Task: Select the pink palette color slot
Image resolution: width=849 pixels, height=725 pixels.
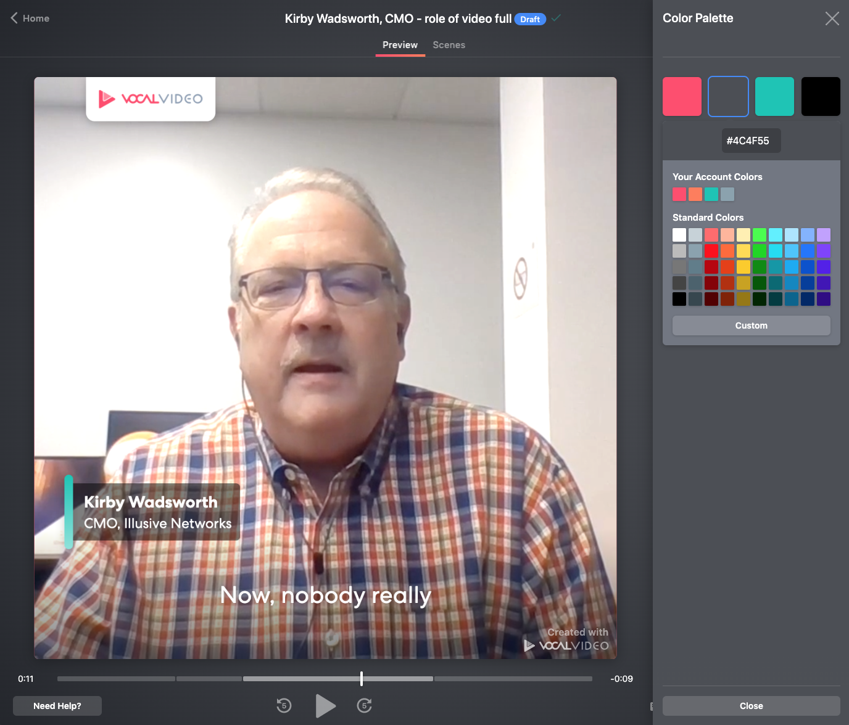Action: coord(682,97)
